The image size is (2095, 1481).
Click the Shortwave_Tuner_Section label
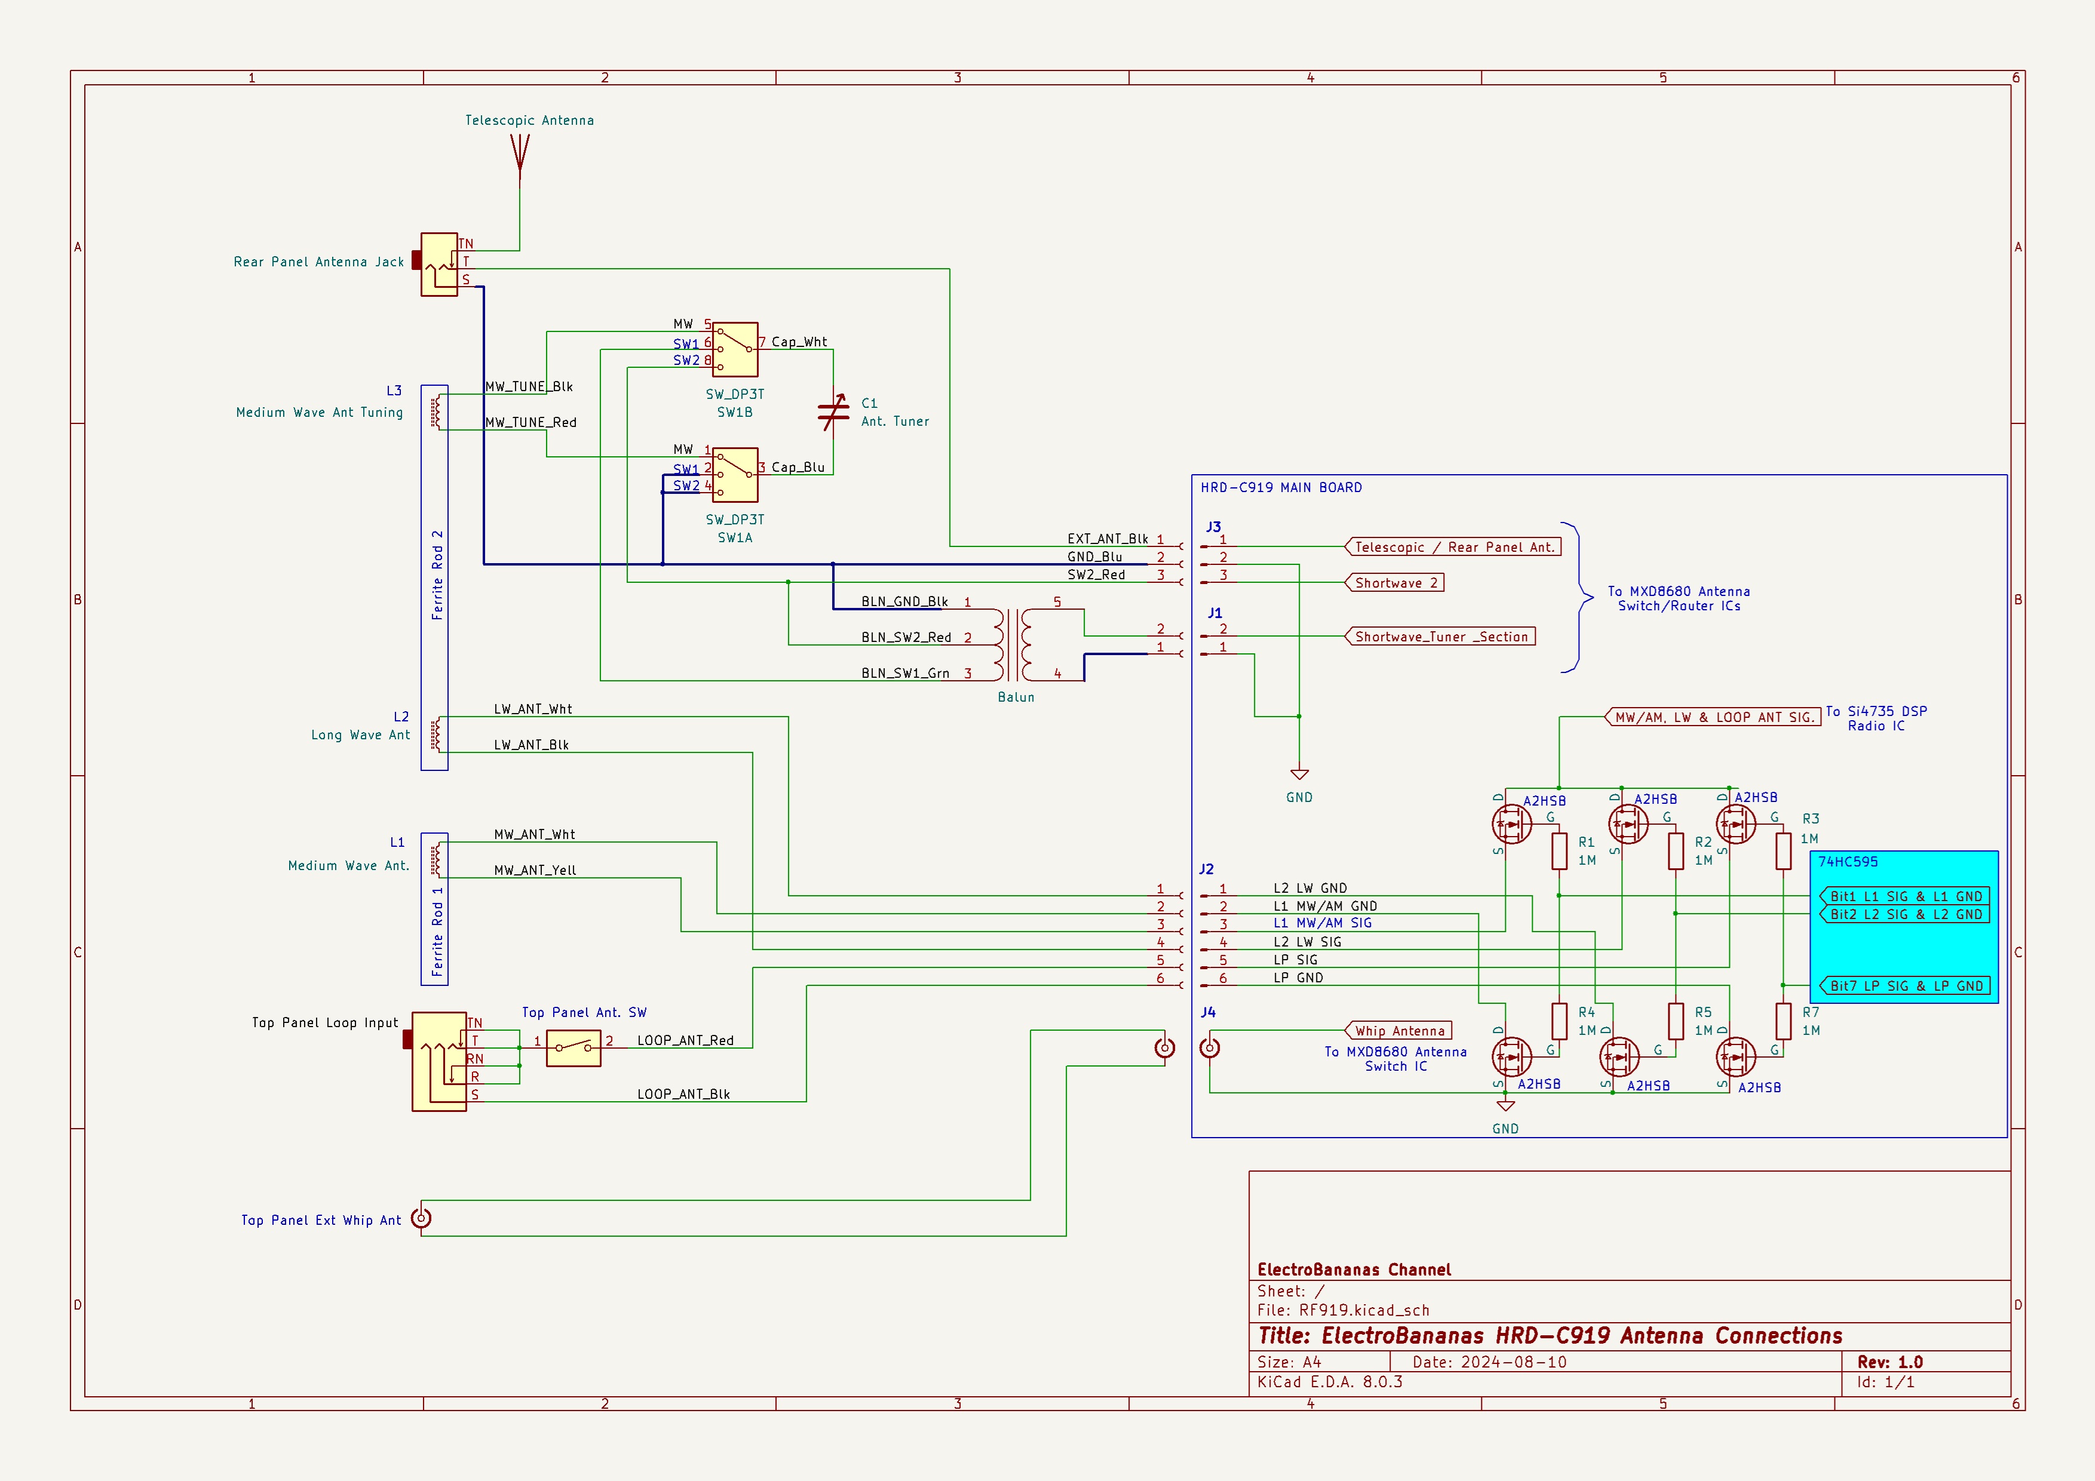(x=1441, y=637)
